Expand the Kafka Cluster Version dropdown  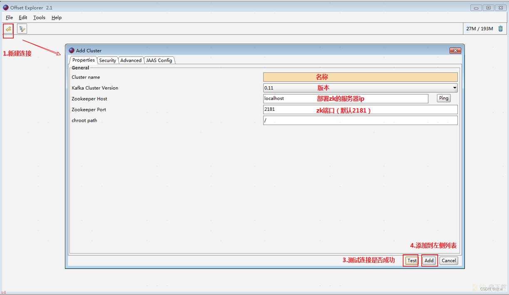pyautogui.click(x=454, y=88)
